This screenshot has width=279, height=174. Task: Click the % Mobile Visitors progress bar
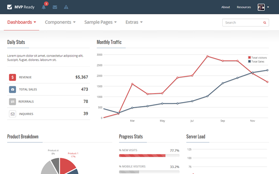coord(149,172)
